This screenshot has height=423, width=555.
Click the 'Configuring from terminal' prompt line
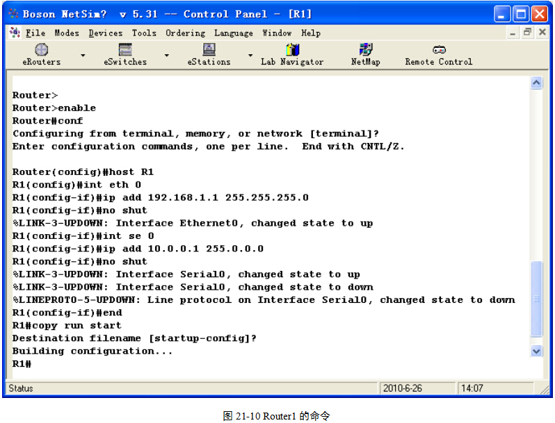(x=195, y=134)
